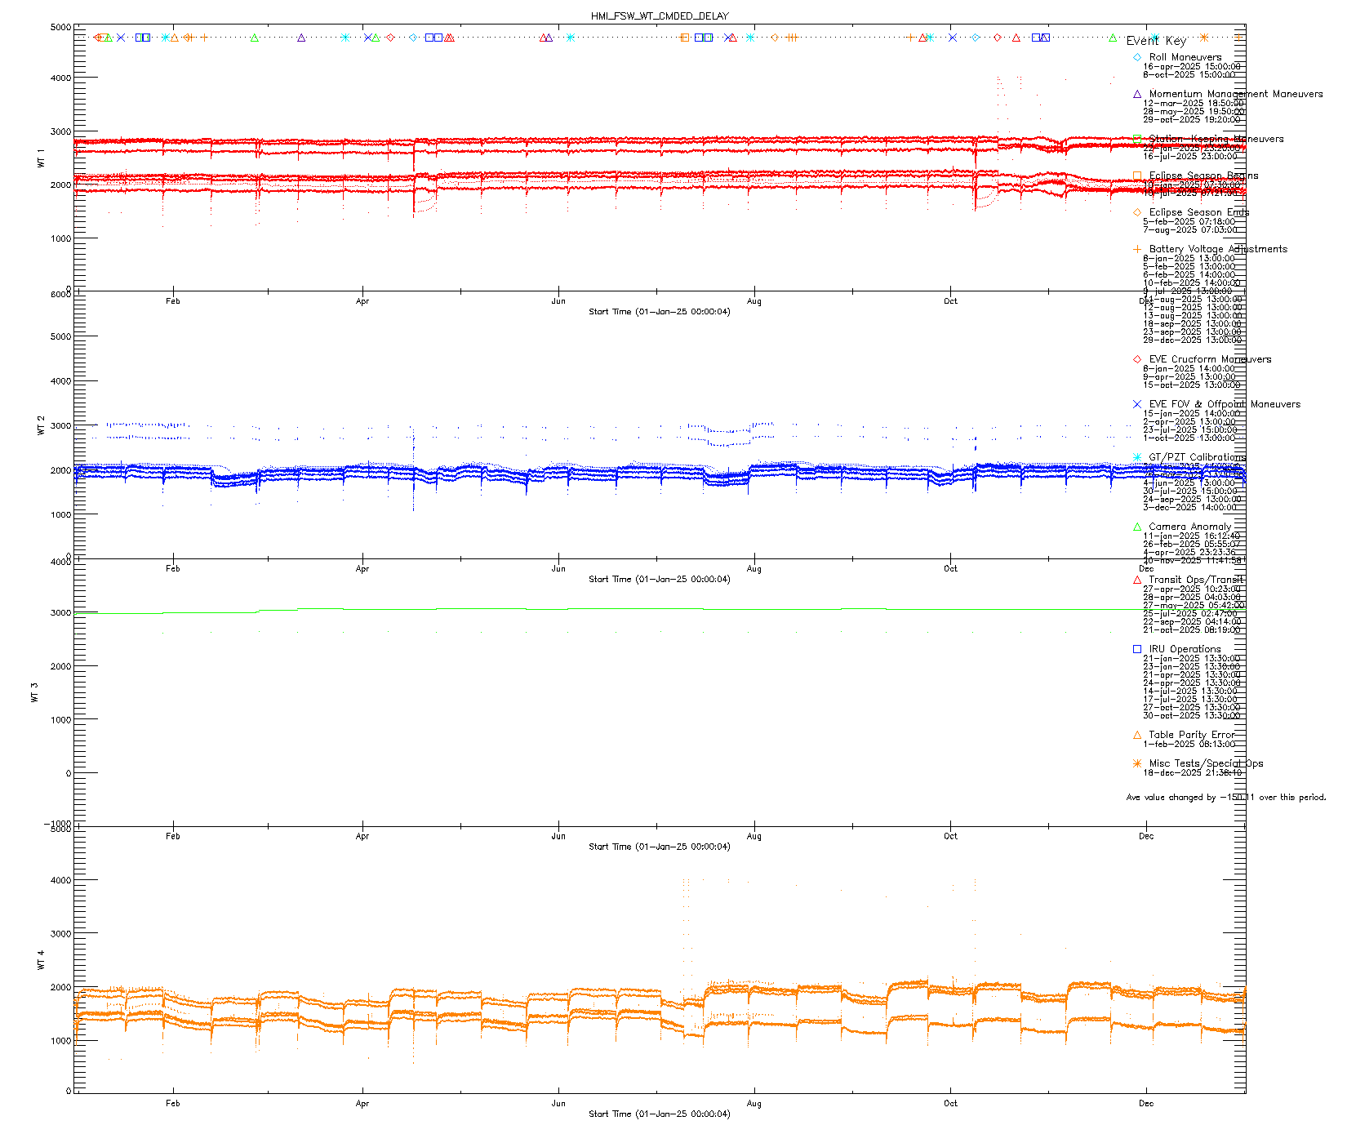Select the green triangle Camera Anomaly legend icon

point(1137,527)
